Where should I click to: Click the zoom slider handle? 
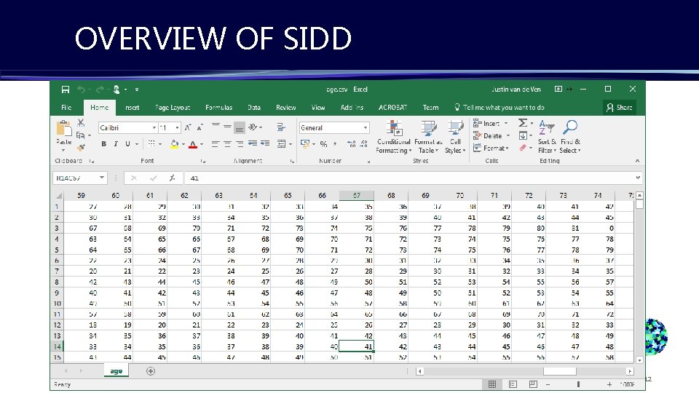pyautogui.click(x=578, y=384)
